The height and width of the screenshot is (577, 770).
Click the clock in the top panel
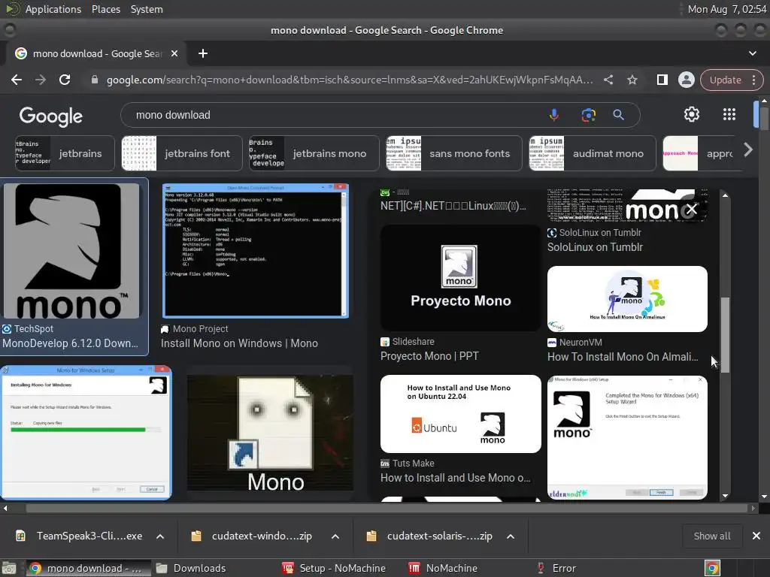coord(727,9)
